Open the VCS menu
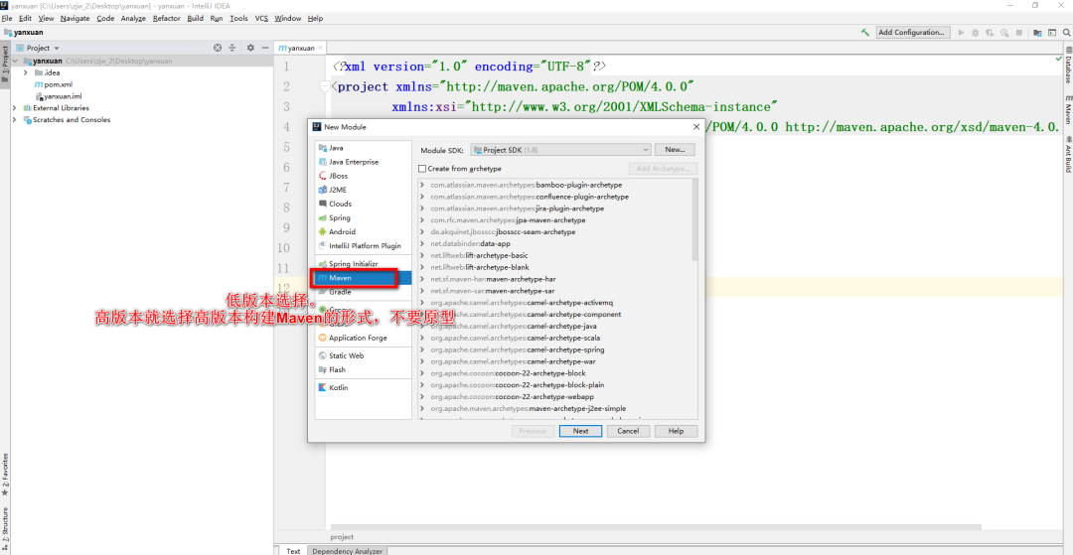The height and width of the screenshot is (555, 1073). pos(261,19)
